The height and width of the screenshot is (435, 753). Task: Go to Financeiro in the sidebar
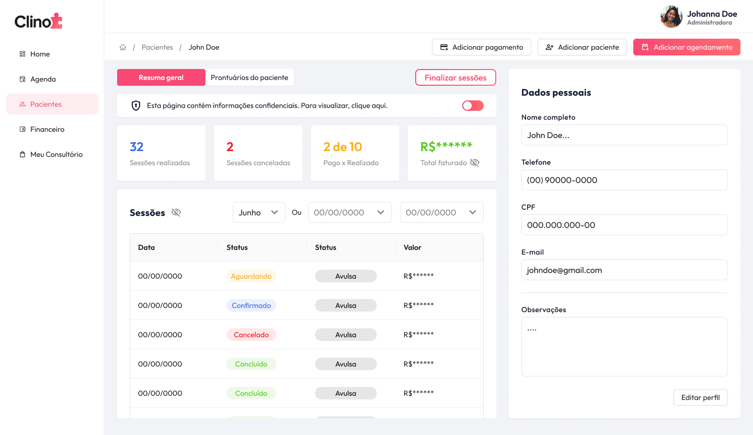click(47, 129)
